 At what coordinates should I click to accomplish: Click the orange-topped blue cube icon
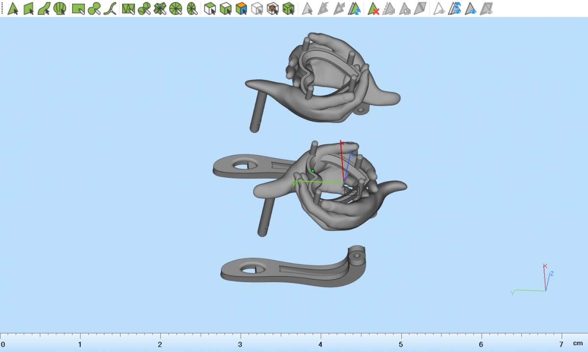pos(241,8)
